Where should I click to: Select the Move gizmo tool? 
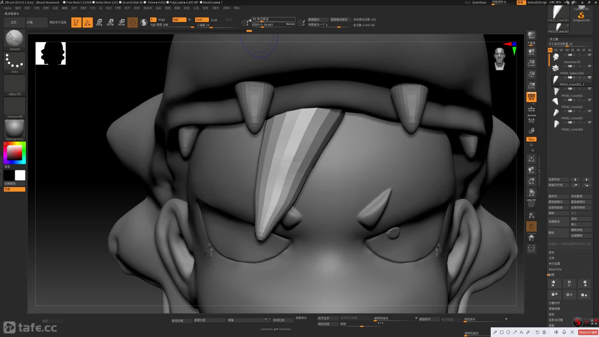[x=99, y=22]
